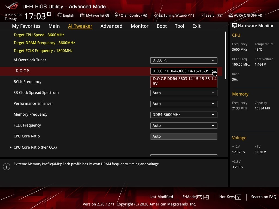Viewport: 279px width, 209px height.
Task: Switch to EzMode(F7)
Action: pyautogui.click(x=195, y=197)
